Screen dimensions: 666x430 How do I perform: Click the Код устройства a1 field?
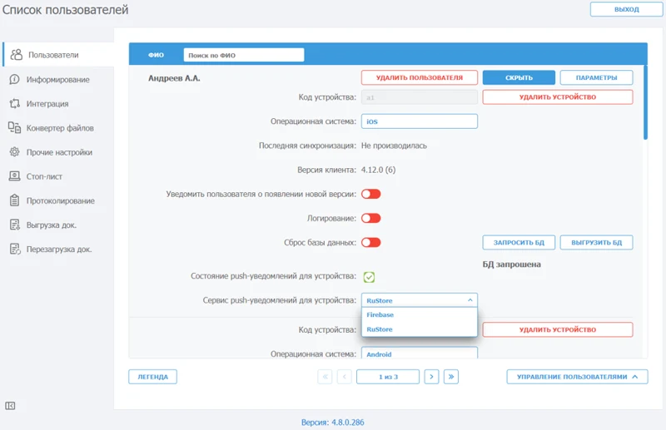[420, 97]
